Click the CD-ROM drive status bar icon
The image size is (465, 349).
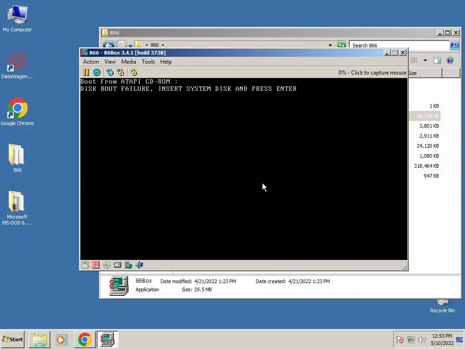coord(107,265)
